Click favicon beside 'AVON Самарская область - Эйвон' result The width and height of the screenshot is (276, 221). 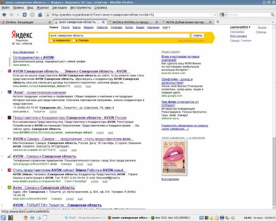pyautogui.click(x=9, y=71)
